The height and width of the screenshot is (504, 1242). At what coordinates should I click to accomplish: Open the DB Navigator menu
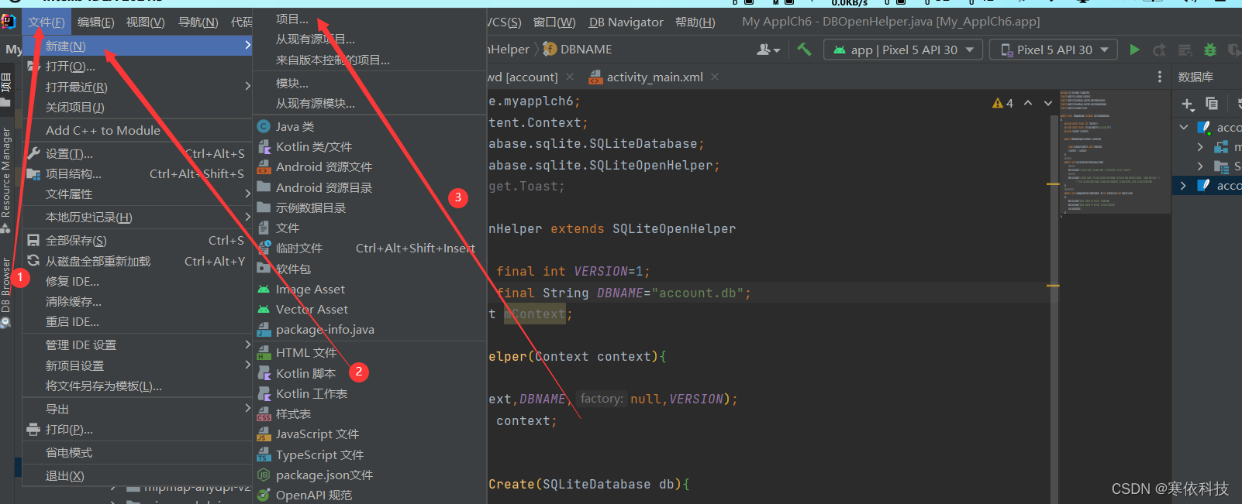click(626, 22)
